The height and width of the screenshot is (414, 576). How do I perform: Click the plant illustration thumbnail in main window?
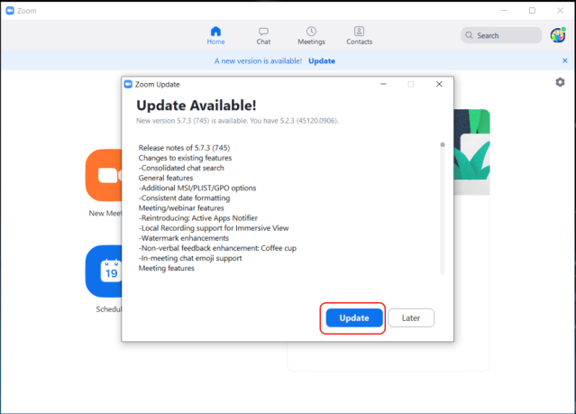(472, 152)
